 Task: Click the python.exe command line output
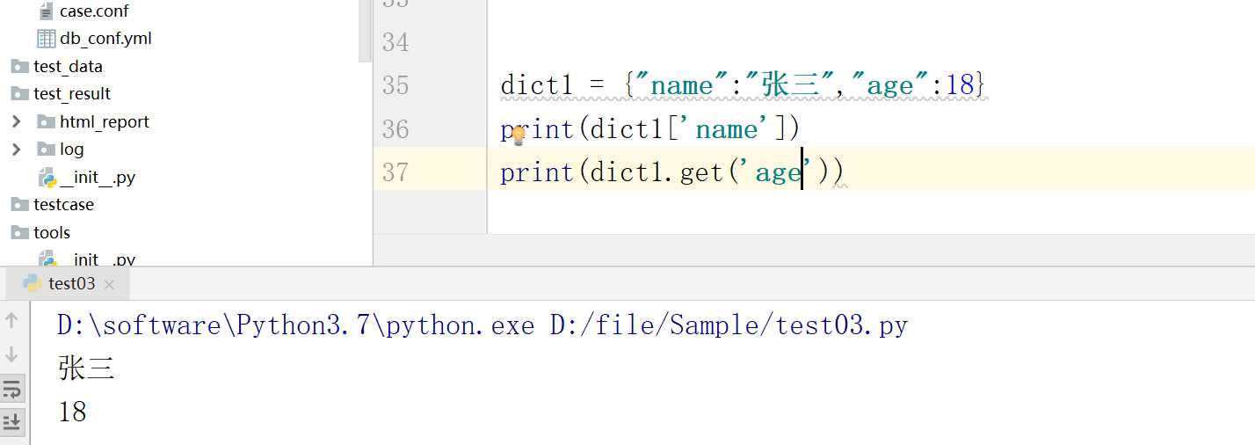pos(482,325)
